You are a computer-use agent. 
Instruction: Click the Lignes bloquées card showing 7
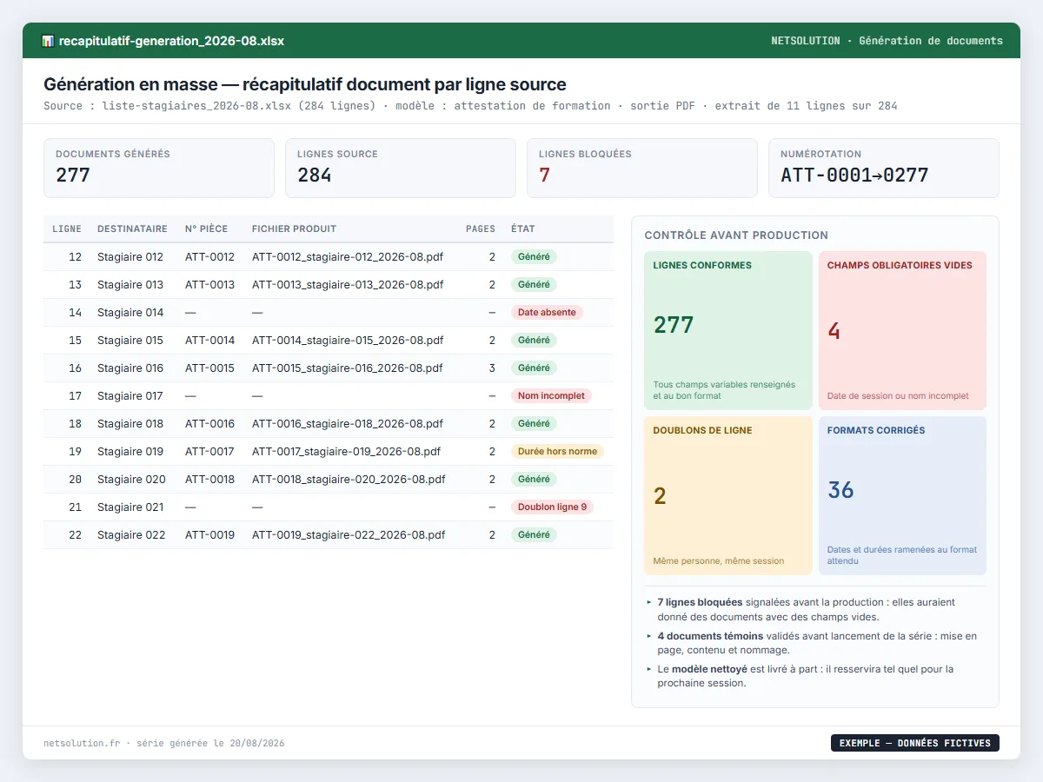(x=642, y=169)
